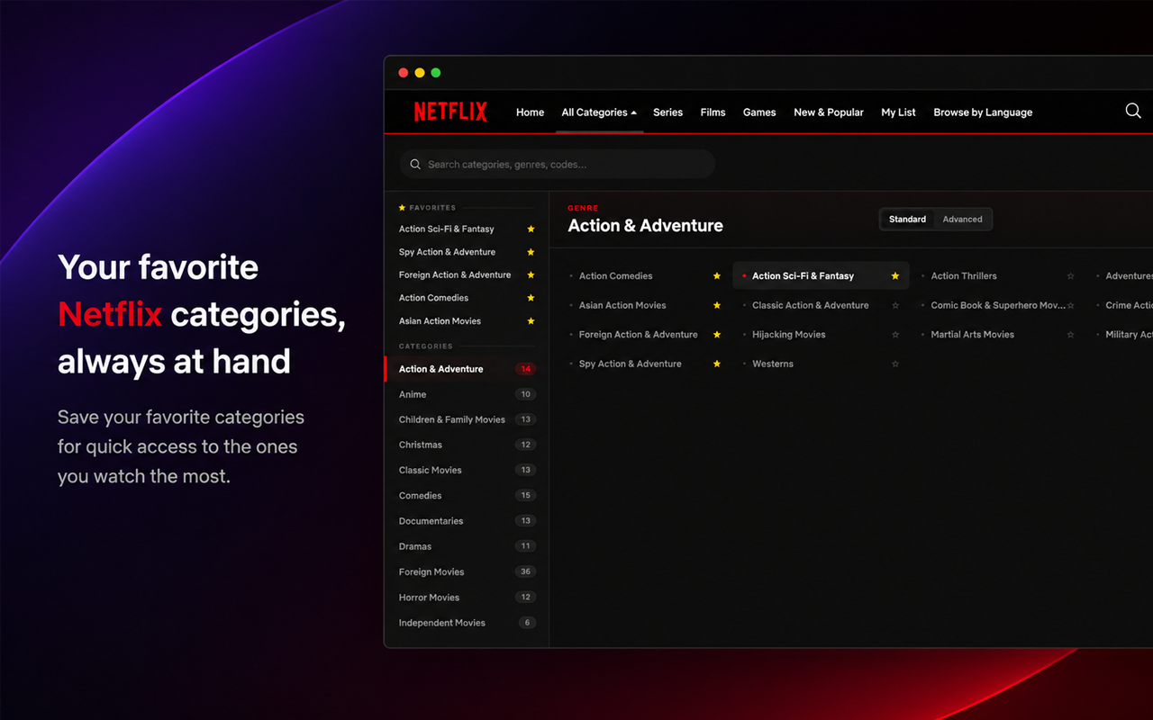Open New & Popular
The height and width of the screenshot is (720, 1153).
(829, 112)
